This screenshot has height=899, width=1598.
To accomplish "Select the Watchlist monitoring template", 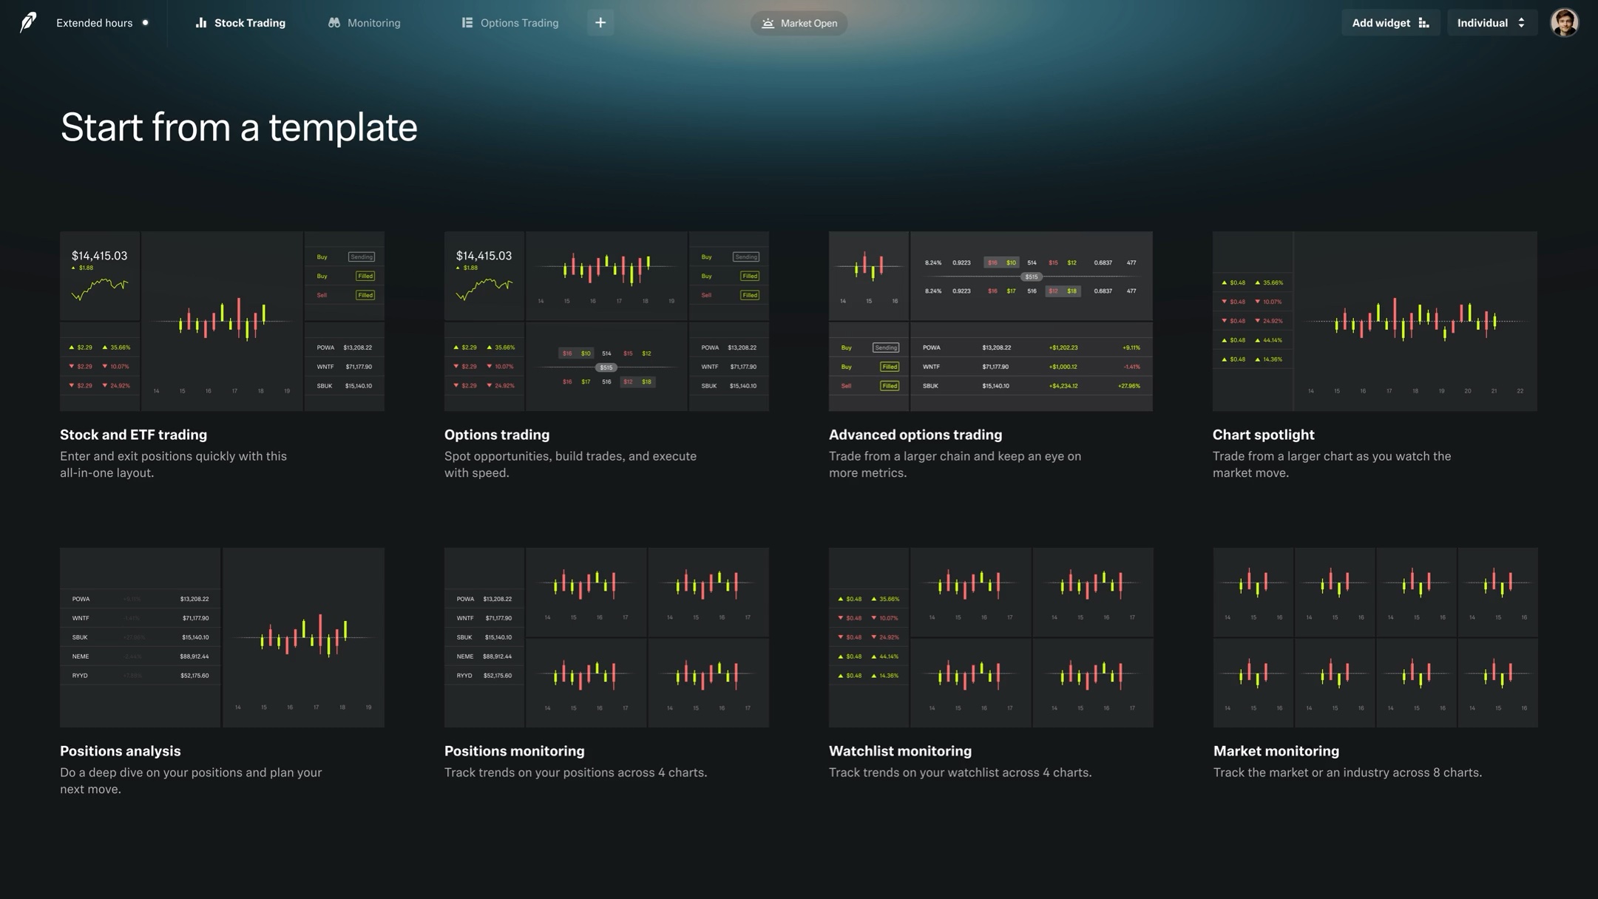I will coord(991,637).
